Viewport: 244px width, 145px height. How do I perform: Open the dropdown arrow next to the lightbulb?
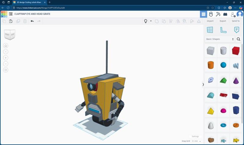coord(151,21)
